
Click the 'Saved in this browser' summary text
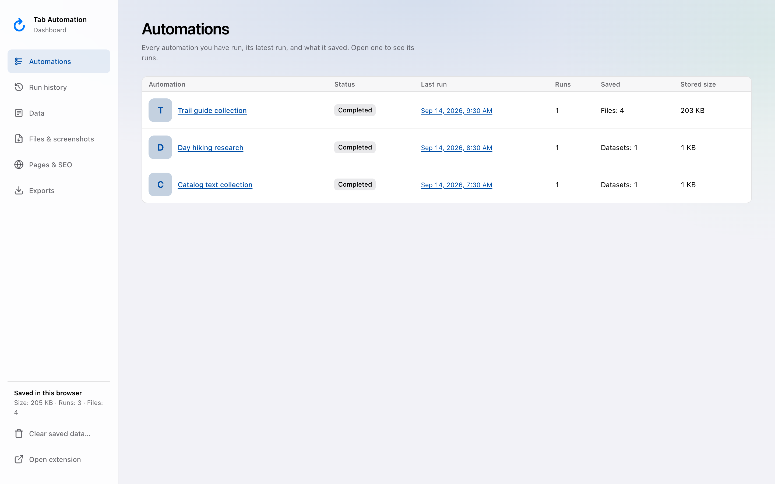[x=48, y=393]
